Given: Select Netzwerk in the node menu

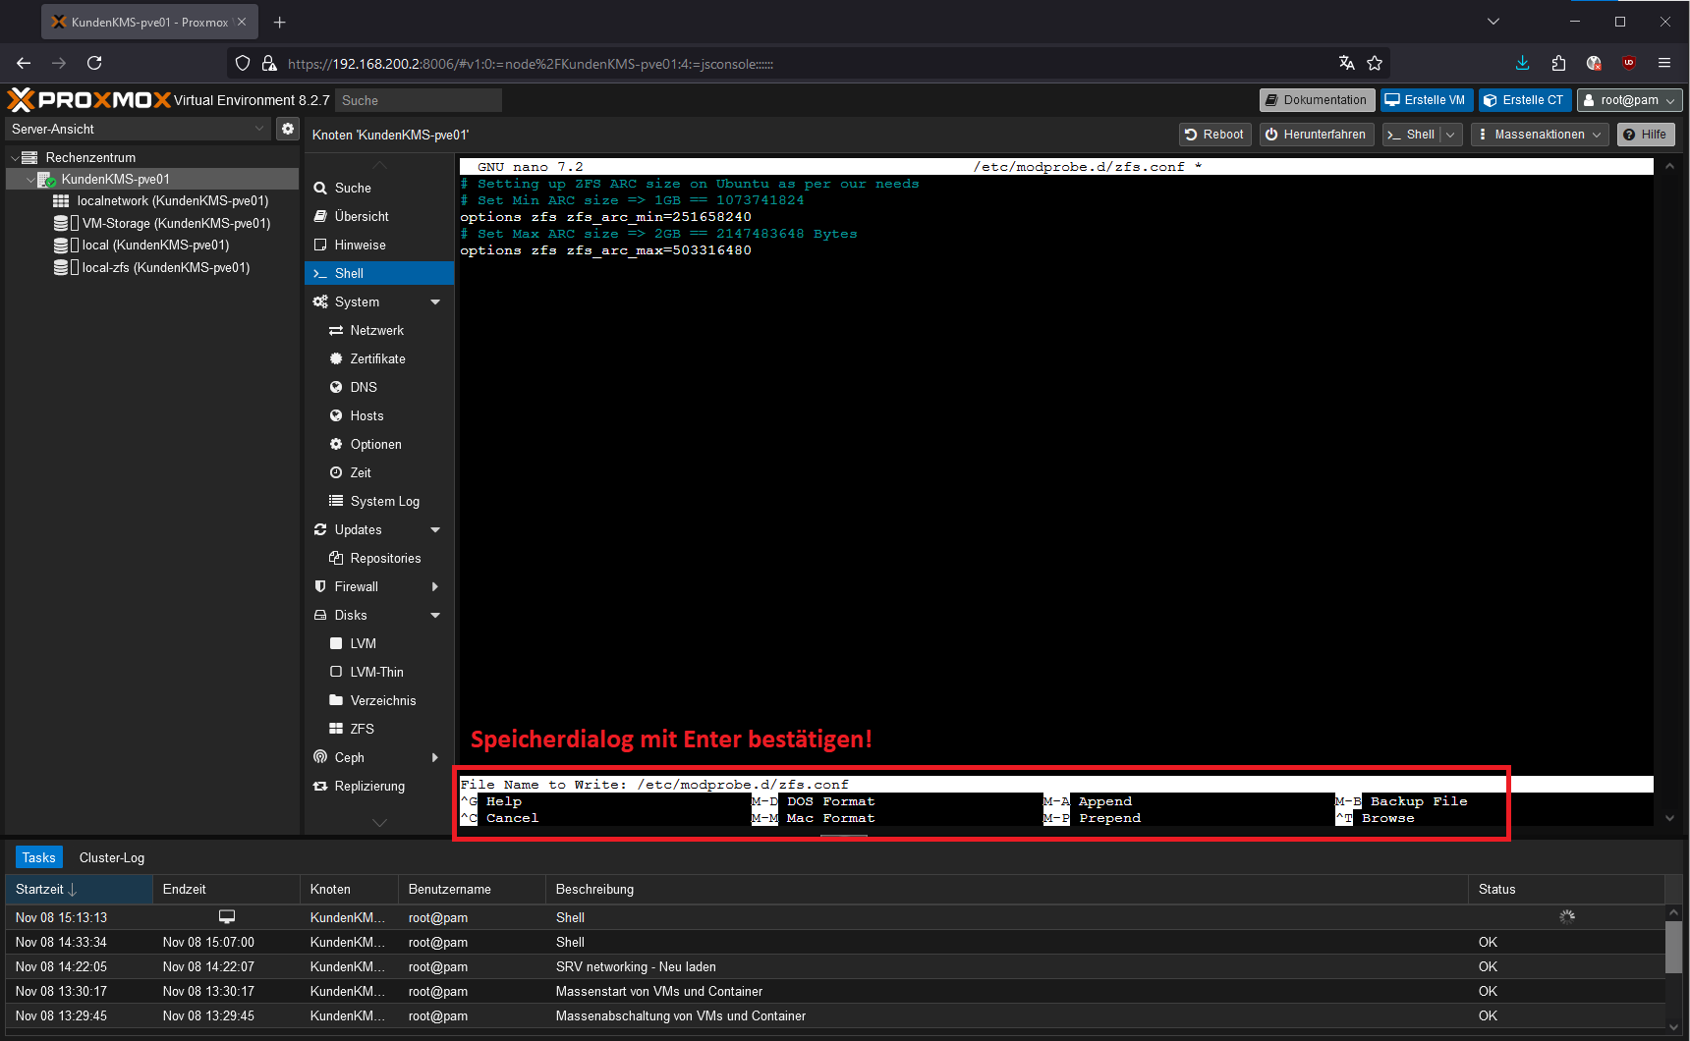Looking at the screenshot, I should pos(376,331).
